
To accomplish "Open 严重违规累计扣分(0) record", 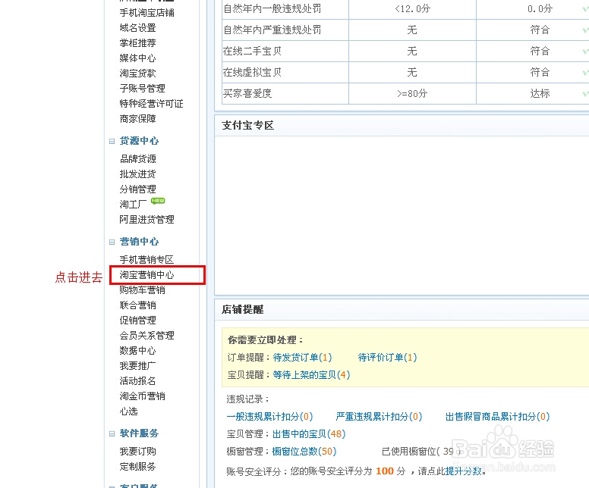I will [379, 417].
